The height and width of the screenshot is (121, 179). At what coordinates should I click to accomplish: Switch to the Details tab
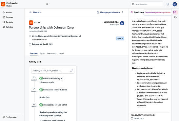click(x=42, y=53)
